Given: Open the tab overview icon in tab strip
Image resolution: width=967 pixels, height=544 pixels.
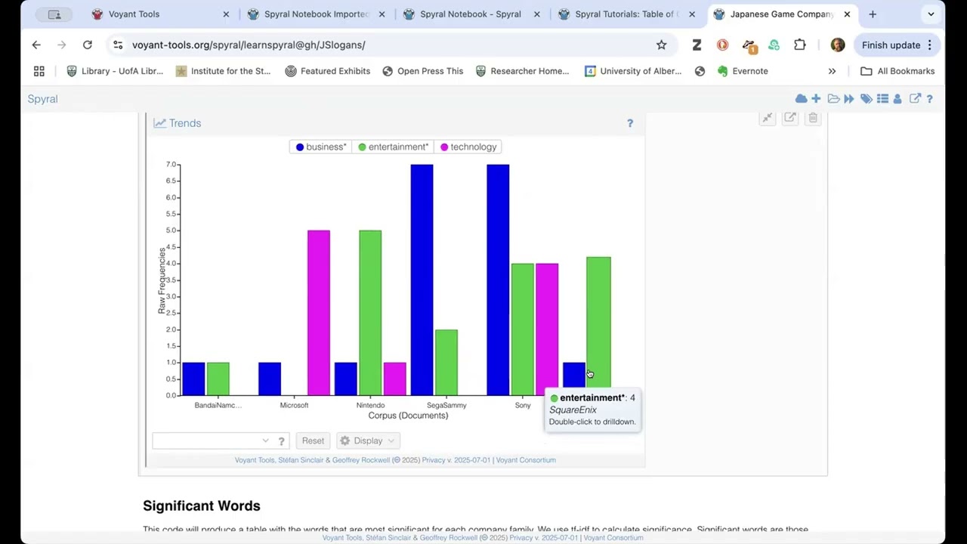Looking at the screenshot, I should coord(54,14).
